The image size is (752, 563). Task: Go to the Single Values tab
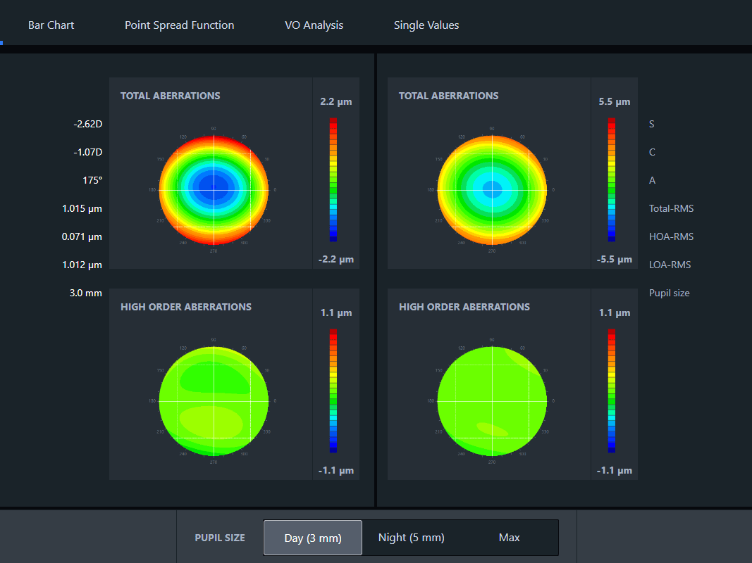(x=426, y=25)
